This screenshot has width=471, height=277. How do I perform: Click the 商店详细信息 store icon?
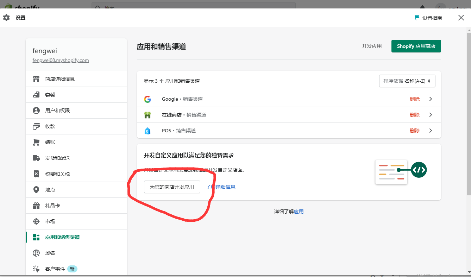tap(36, 79)
